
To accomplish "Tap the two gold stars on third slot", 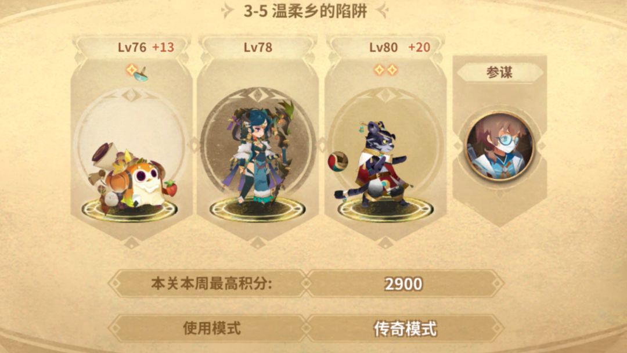I will coord(385,70).
